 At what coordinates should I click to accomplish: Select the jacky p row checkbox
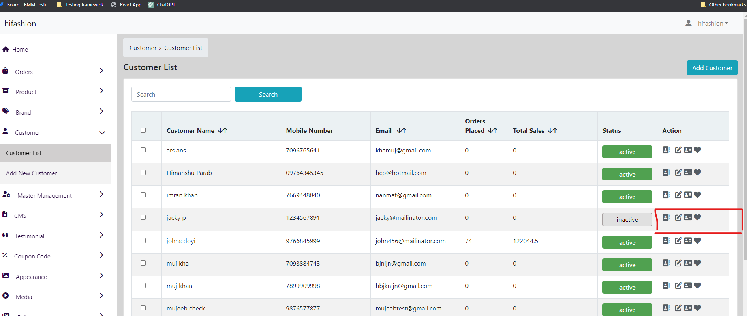point(143,217)
